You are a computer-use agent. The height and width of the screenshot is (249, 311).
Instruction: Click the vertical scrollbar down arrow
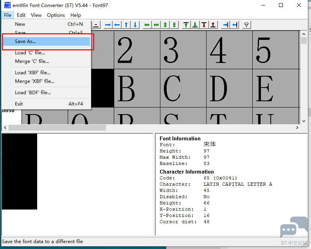[304, 121]
